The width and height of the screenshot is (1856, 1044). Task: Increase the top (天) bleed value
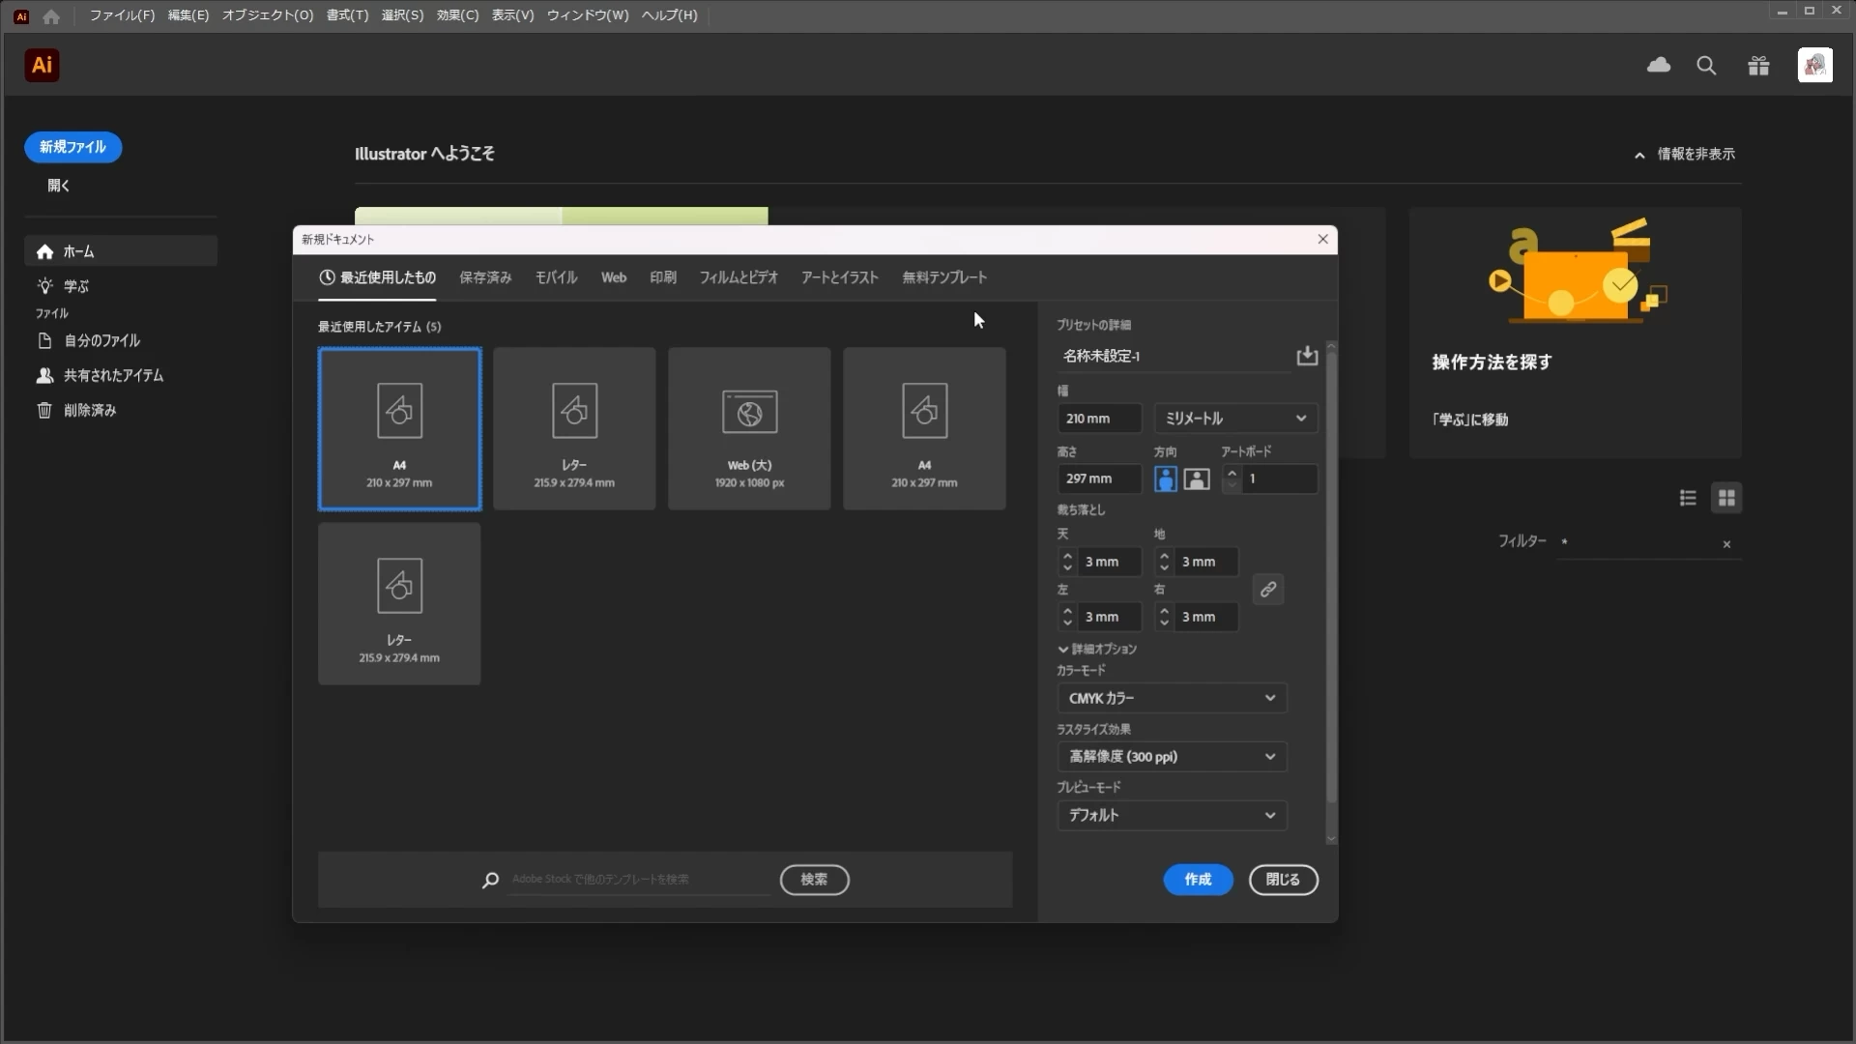click(x=1067, y=556)
